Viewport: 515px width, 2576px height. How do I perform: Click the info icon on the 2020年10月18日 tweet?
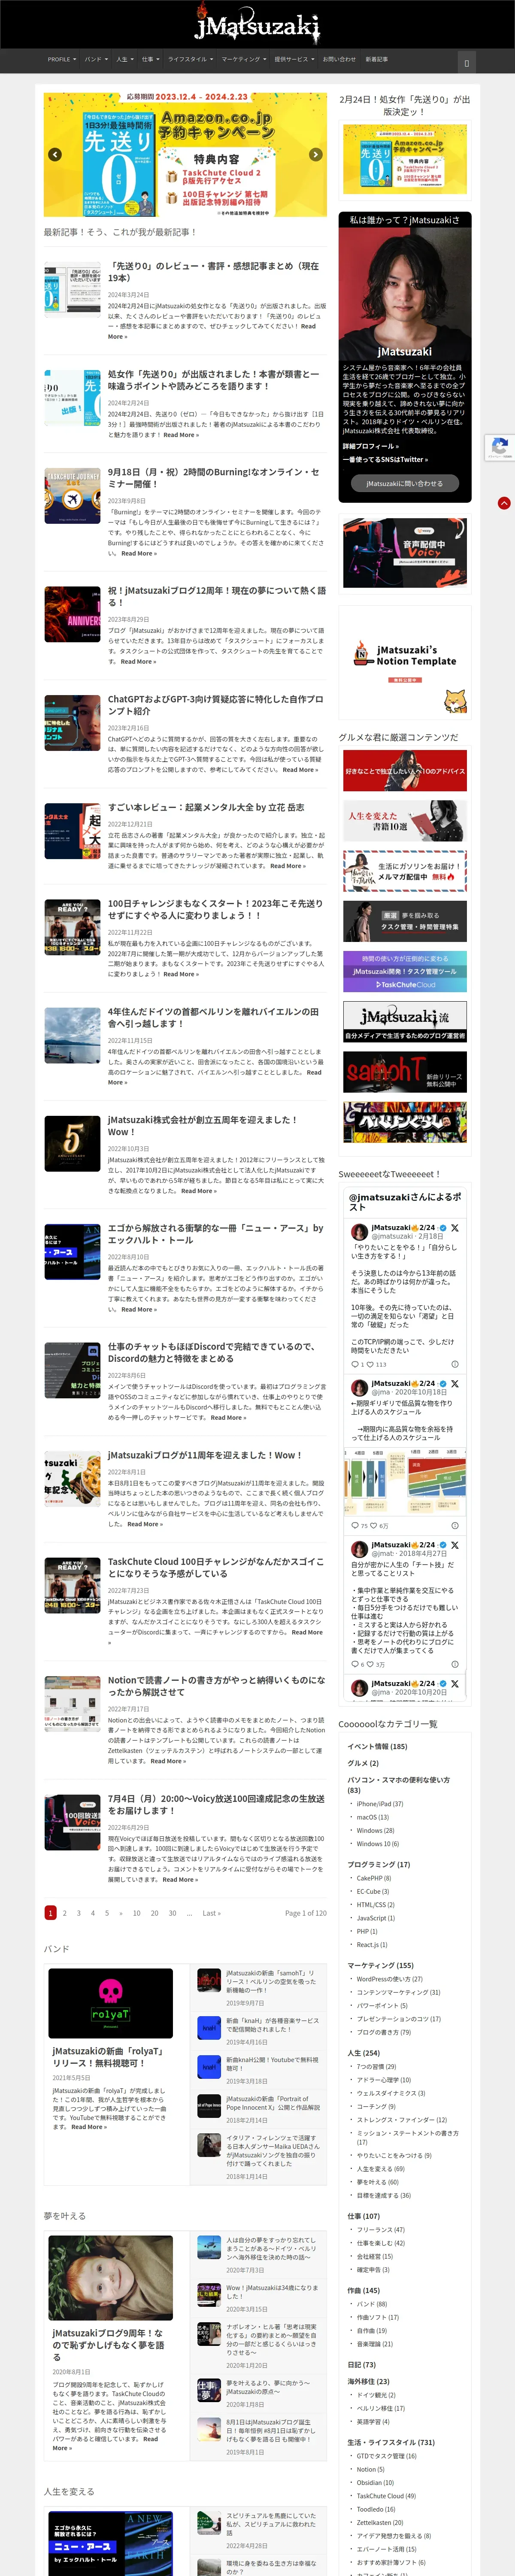[x=455, y=1526]
